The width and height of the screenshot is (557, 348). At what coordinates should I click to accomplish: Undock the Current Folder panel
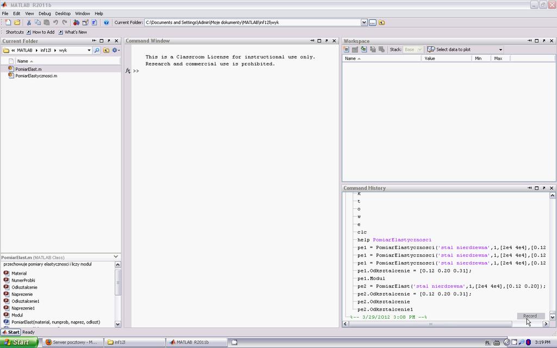click(x=109, y=41)
